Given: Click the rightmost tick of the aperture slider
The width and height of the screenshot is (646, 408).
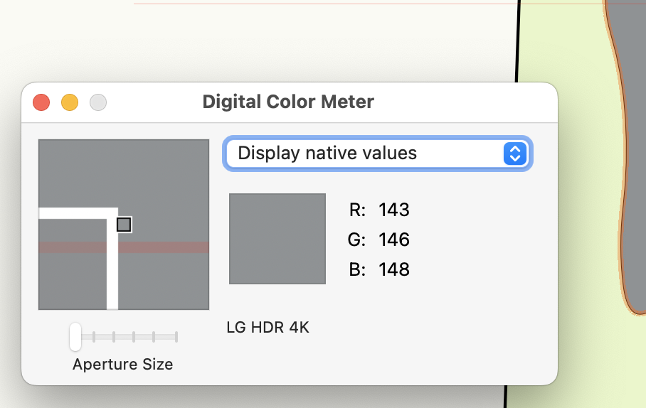Looking at the screenshot, I should (x=176, y=336).
